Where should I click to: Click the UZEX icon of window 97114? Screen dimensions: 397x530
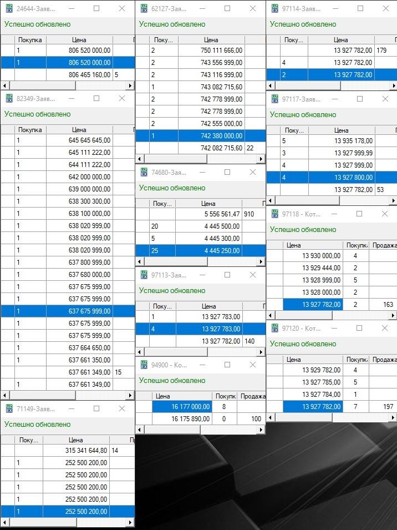[x=275, y=9]
